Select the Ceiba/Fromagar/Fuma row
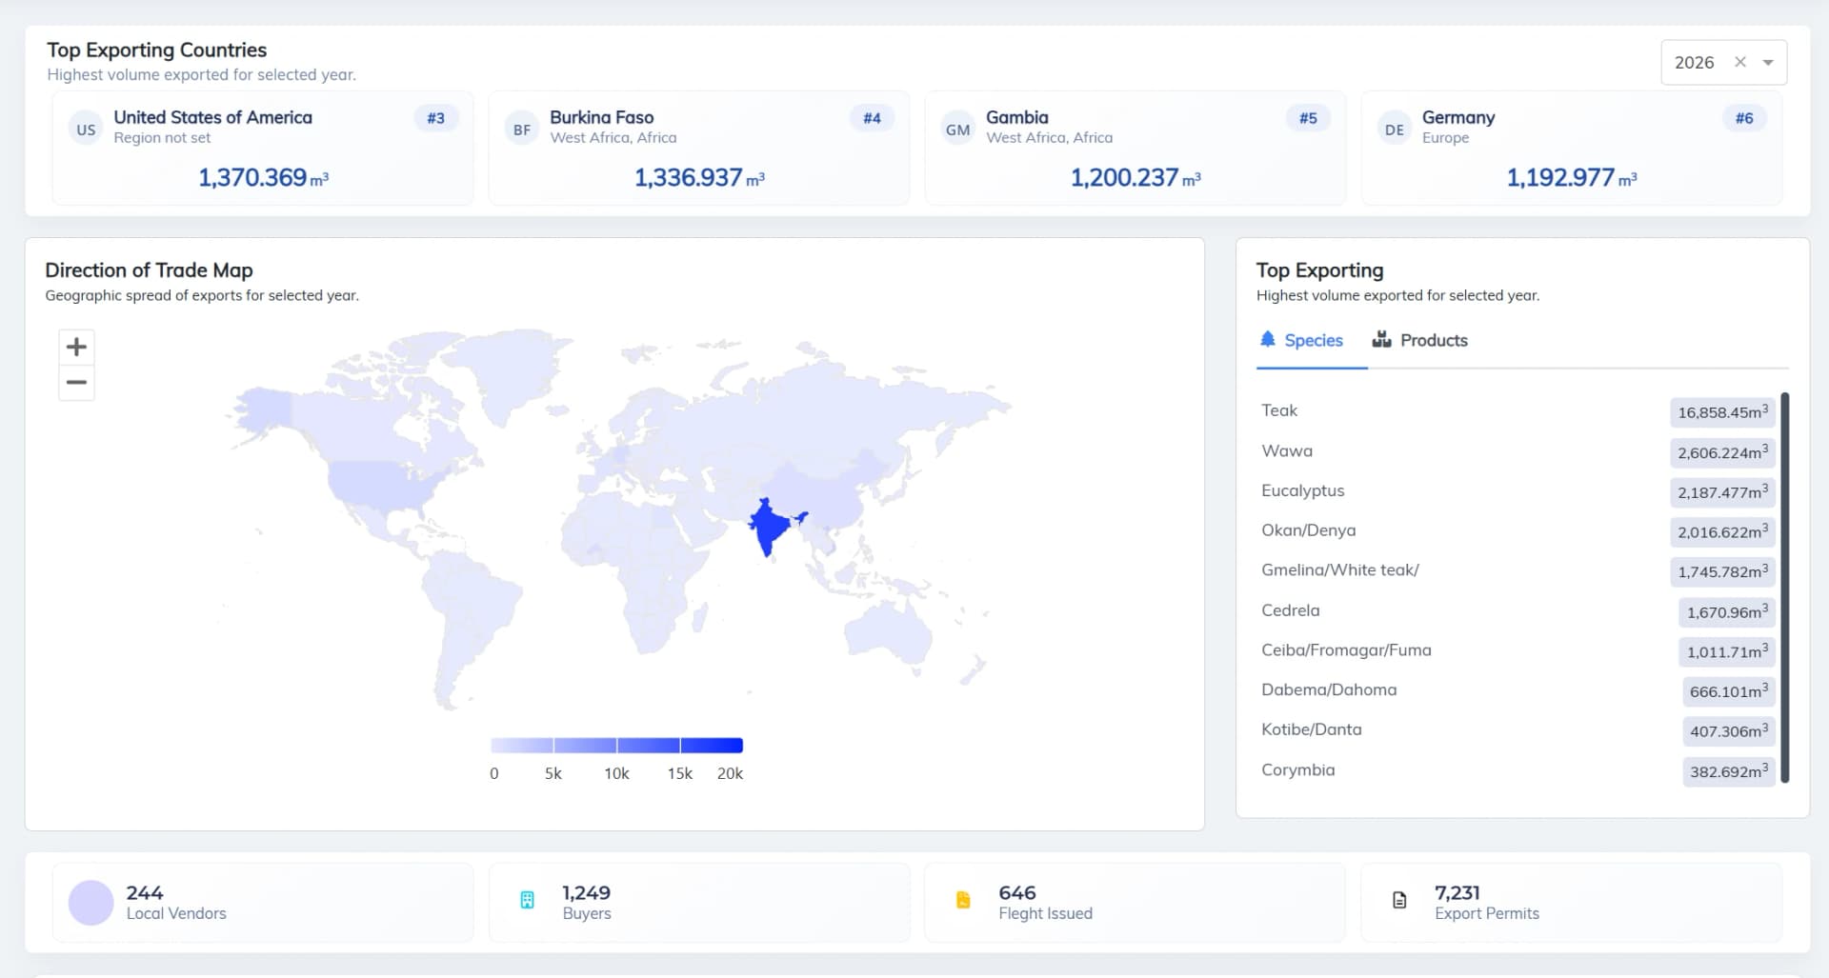 1517,651
